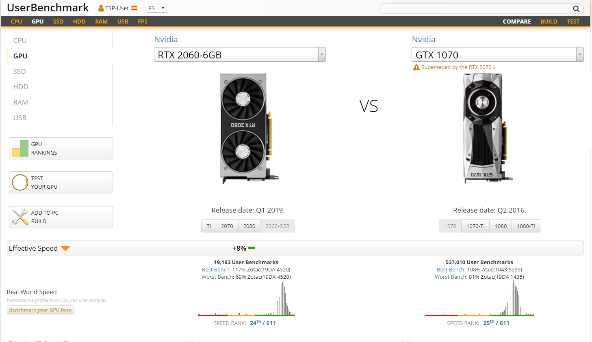Go to TEST in the top bar
The image size is (592, 342).
tap(573, 22)
